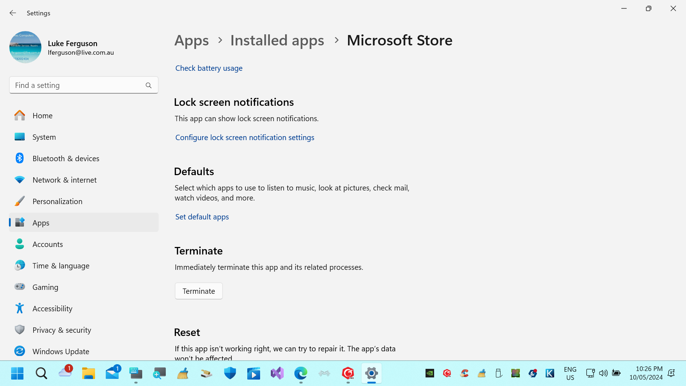Click the battery tray icon
Screen dimensions: 686x386
[616, 373]
